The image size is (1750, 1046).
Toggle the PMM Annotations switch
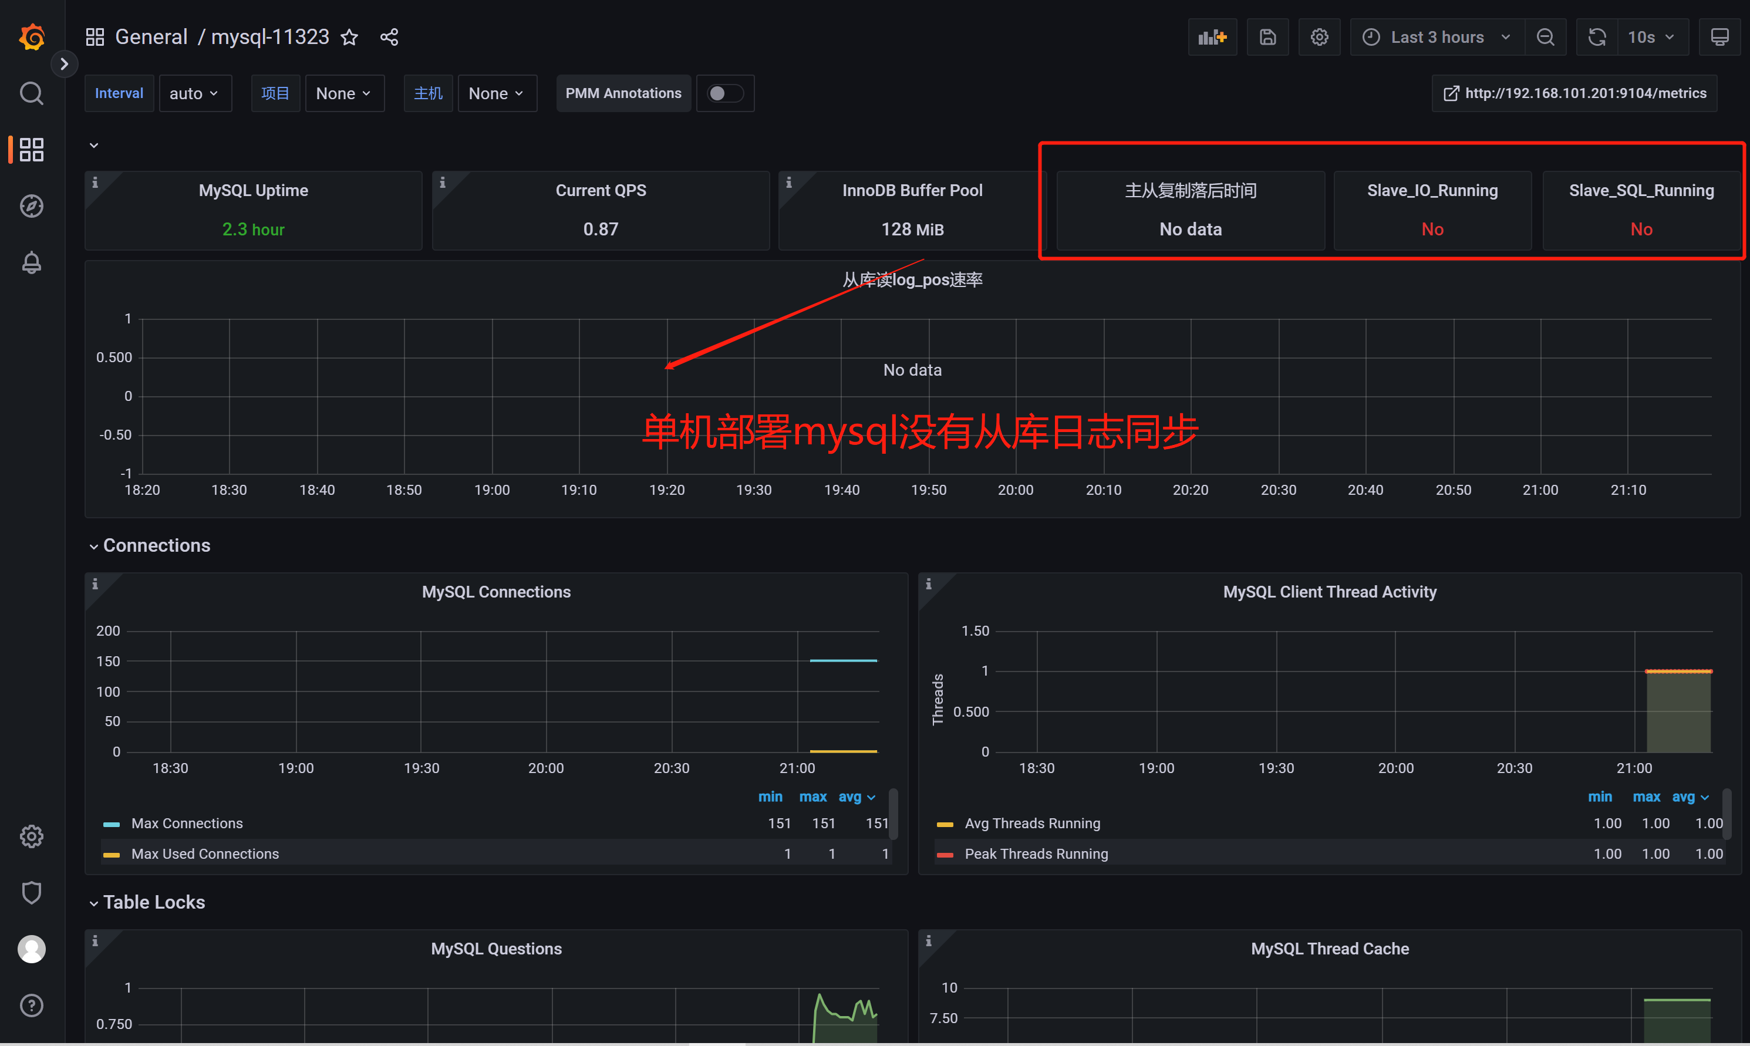click(x=725, y=93)
